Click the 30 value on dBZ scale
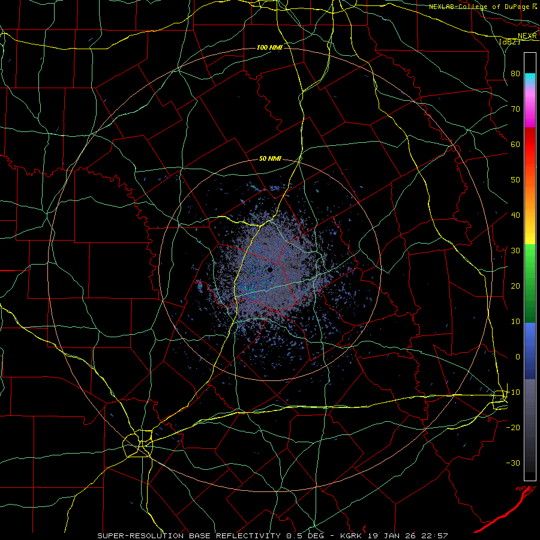 tap(515, 250)
